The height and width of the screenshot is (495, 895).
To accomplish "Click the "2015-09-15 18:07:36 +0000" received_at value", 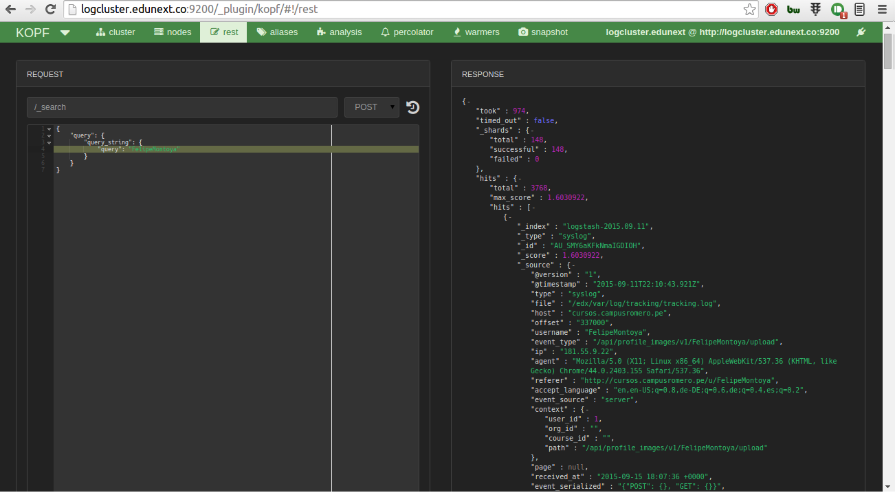I will (x=652, y=476).
